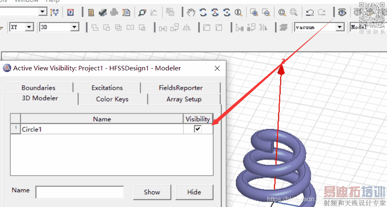Click the magnifier inspect icon beside the plot icon
The height and width of the screenshot is (207, 387).
pos(142,12)
